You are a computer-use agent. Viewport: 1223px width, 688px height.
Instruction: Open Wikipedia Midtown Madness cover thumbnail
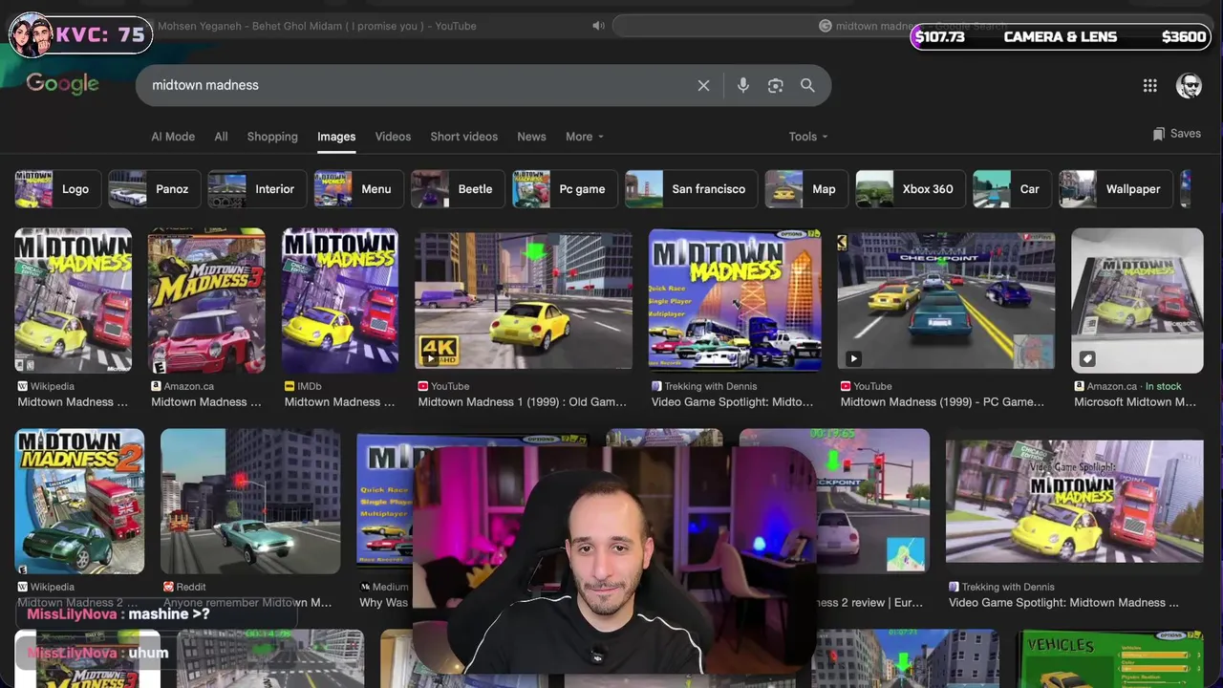click(73, 300)
